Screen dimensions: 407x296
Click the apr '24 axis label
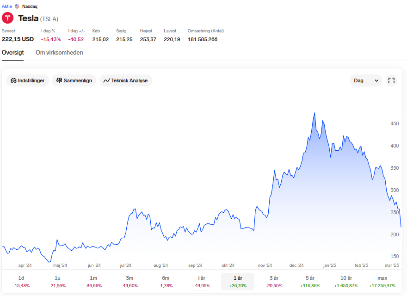[25, 265]
